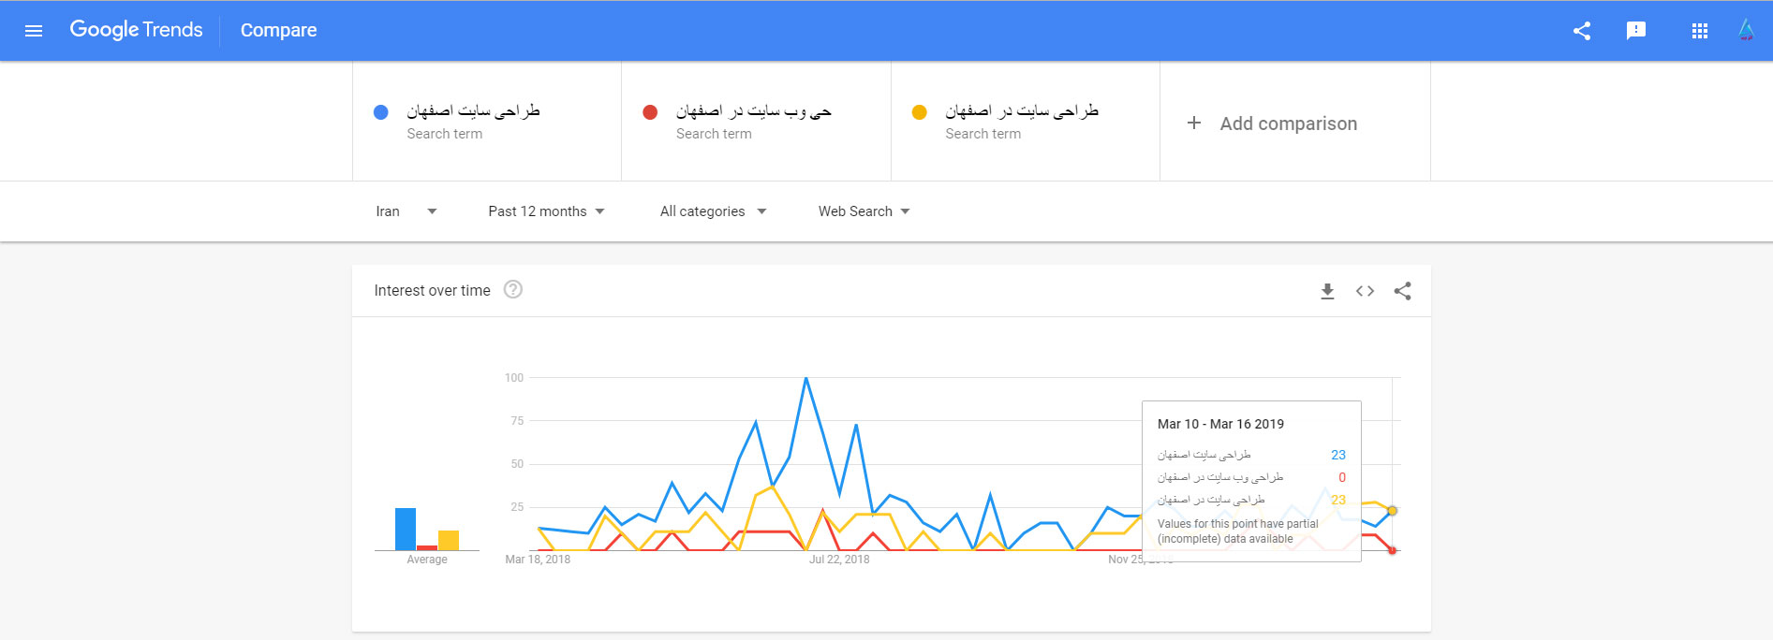1773x640 pixels.
Task: Download interest over time CSV
Action: tap(1327, 291)
